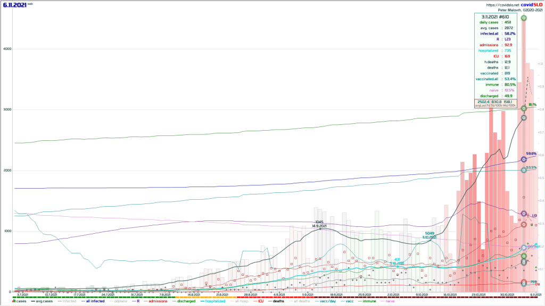Click the 6.11.2021 date title
The height and width of the screenshot is (306, 545).
click(14, 5)
